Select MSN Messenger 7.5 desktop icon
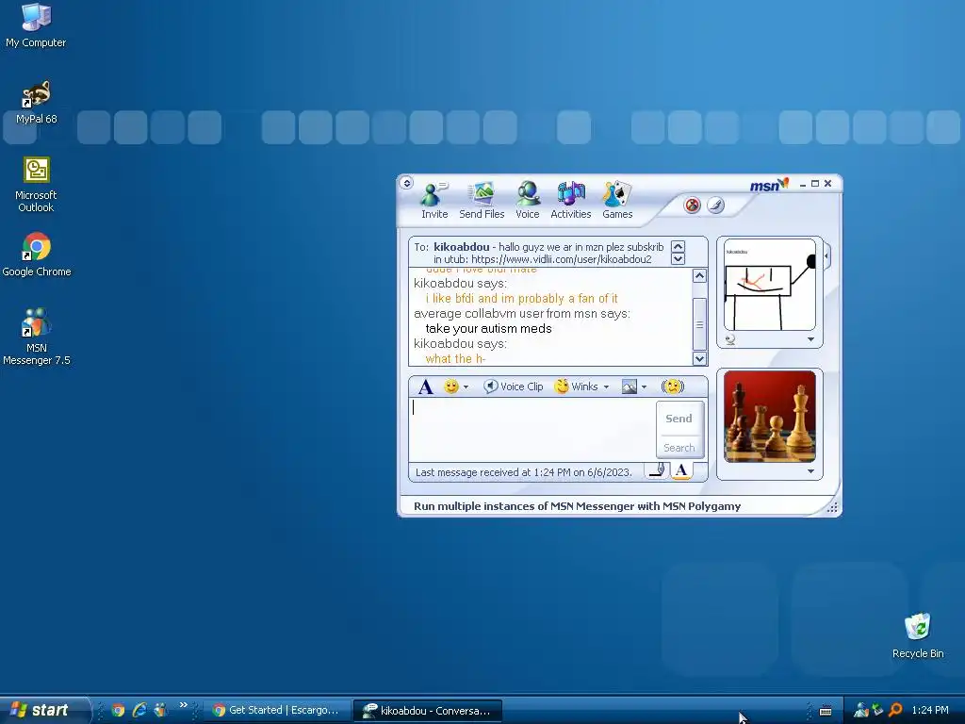Viewport: 965px width, 724px height. [37, 337]
